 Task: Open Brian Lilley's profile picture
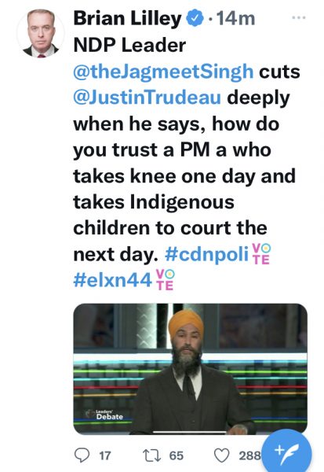[41, 33]
